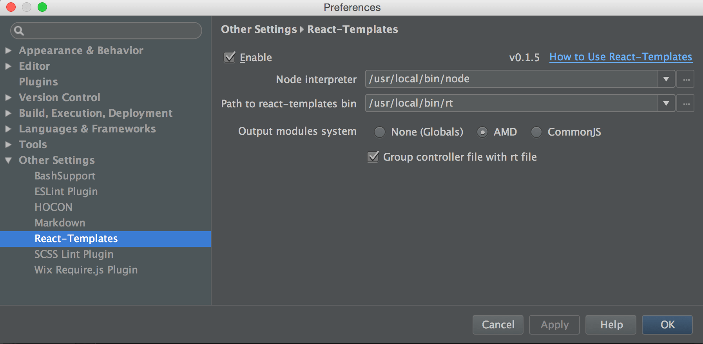Apply the current settings changes
The width and height of the screenshot is (703, 344).
point(554,324)
